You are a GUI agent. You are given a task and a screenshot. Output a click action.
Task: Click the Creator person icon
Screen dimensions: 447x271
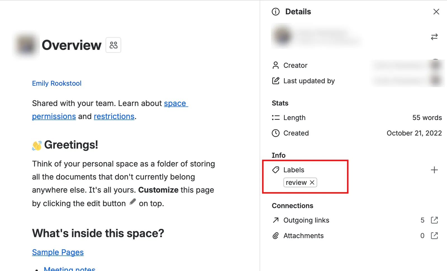pyautogui.click(x=276, y=65)
